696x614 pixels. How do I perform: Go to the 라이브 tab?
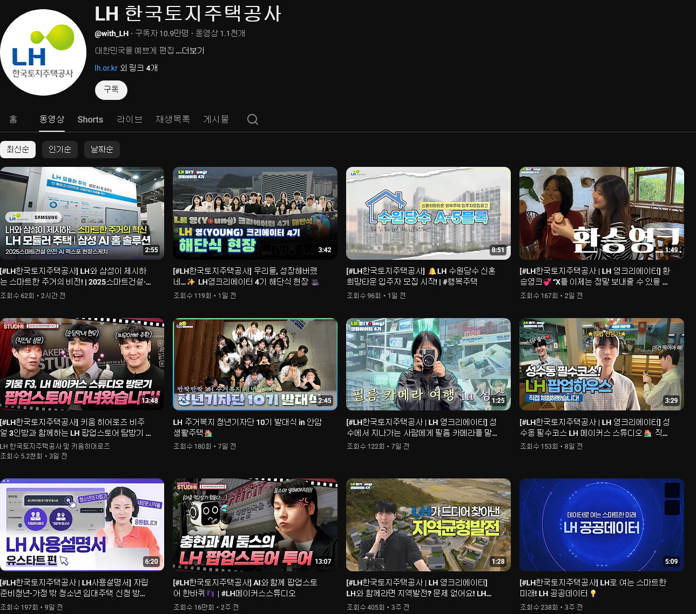pyautogui.click(x=130, y=119)
